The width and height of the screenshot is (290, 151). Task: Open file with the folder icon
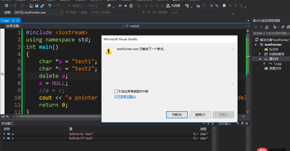(31, 6)
